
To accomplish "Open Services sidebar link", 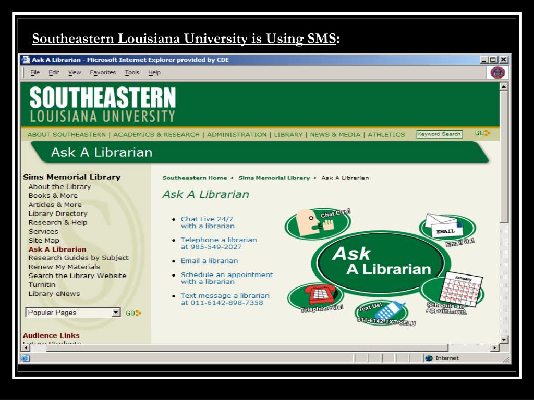I will (x=43, y=231).
